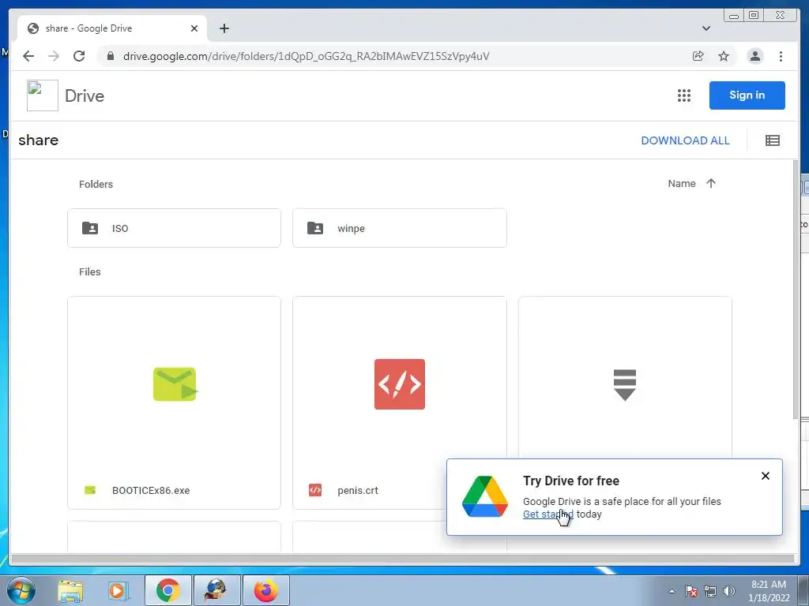Image resolution: width=809 pixels, height=606 pixels.
Task: Close the share - Google Drive tab
Action: coord(194,28)
